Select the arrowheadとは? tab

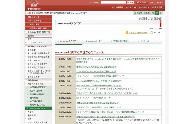95,41
